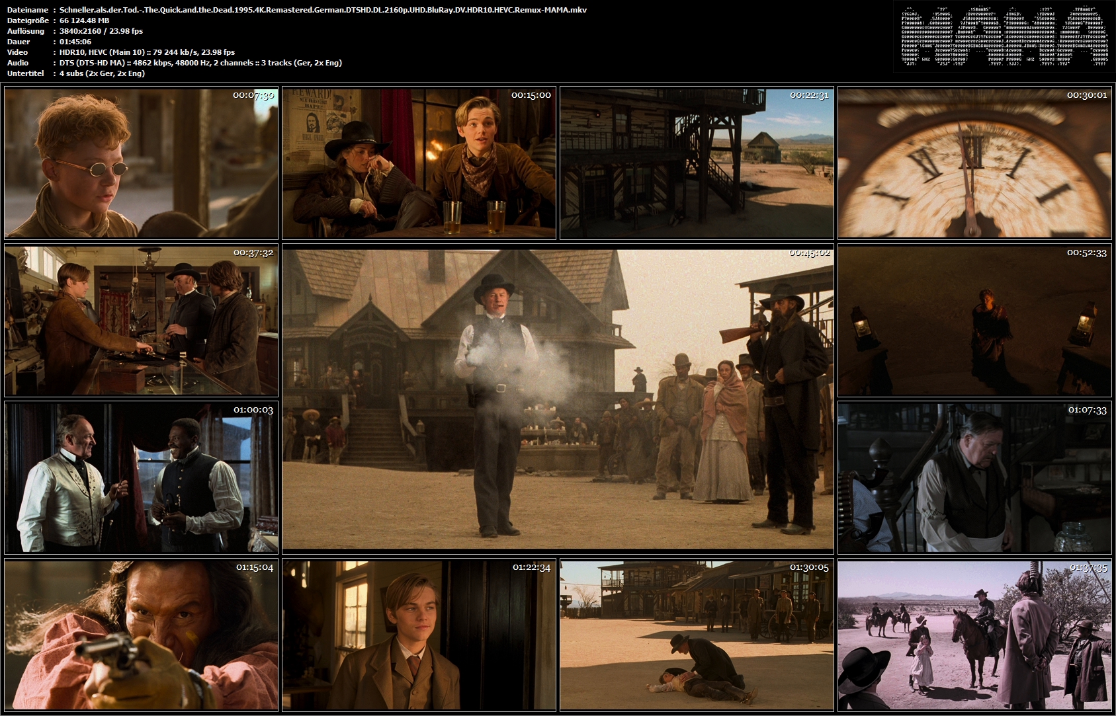
Task: Click the ASCII art logo in the header
Action: (1004, 37)
